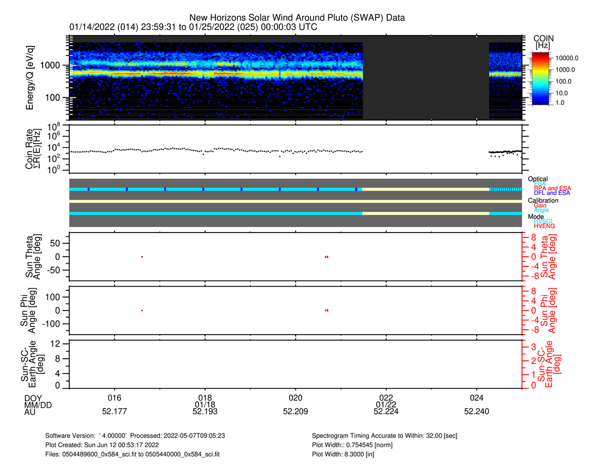Click the DOY tick label 016

click(114, 397)
